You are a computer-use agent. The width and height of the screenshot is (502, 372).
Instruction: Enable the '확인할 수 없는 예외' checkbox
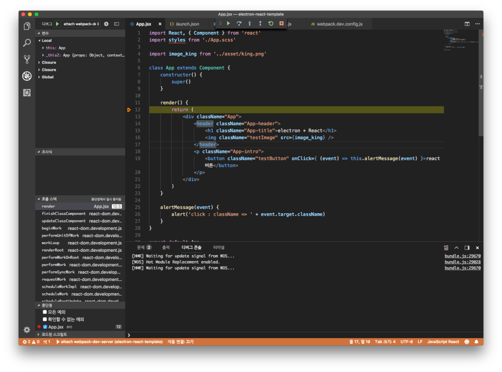(45, 319)
